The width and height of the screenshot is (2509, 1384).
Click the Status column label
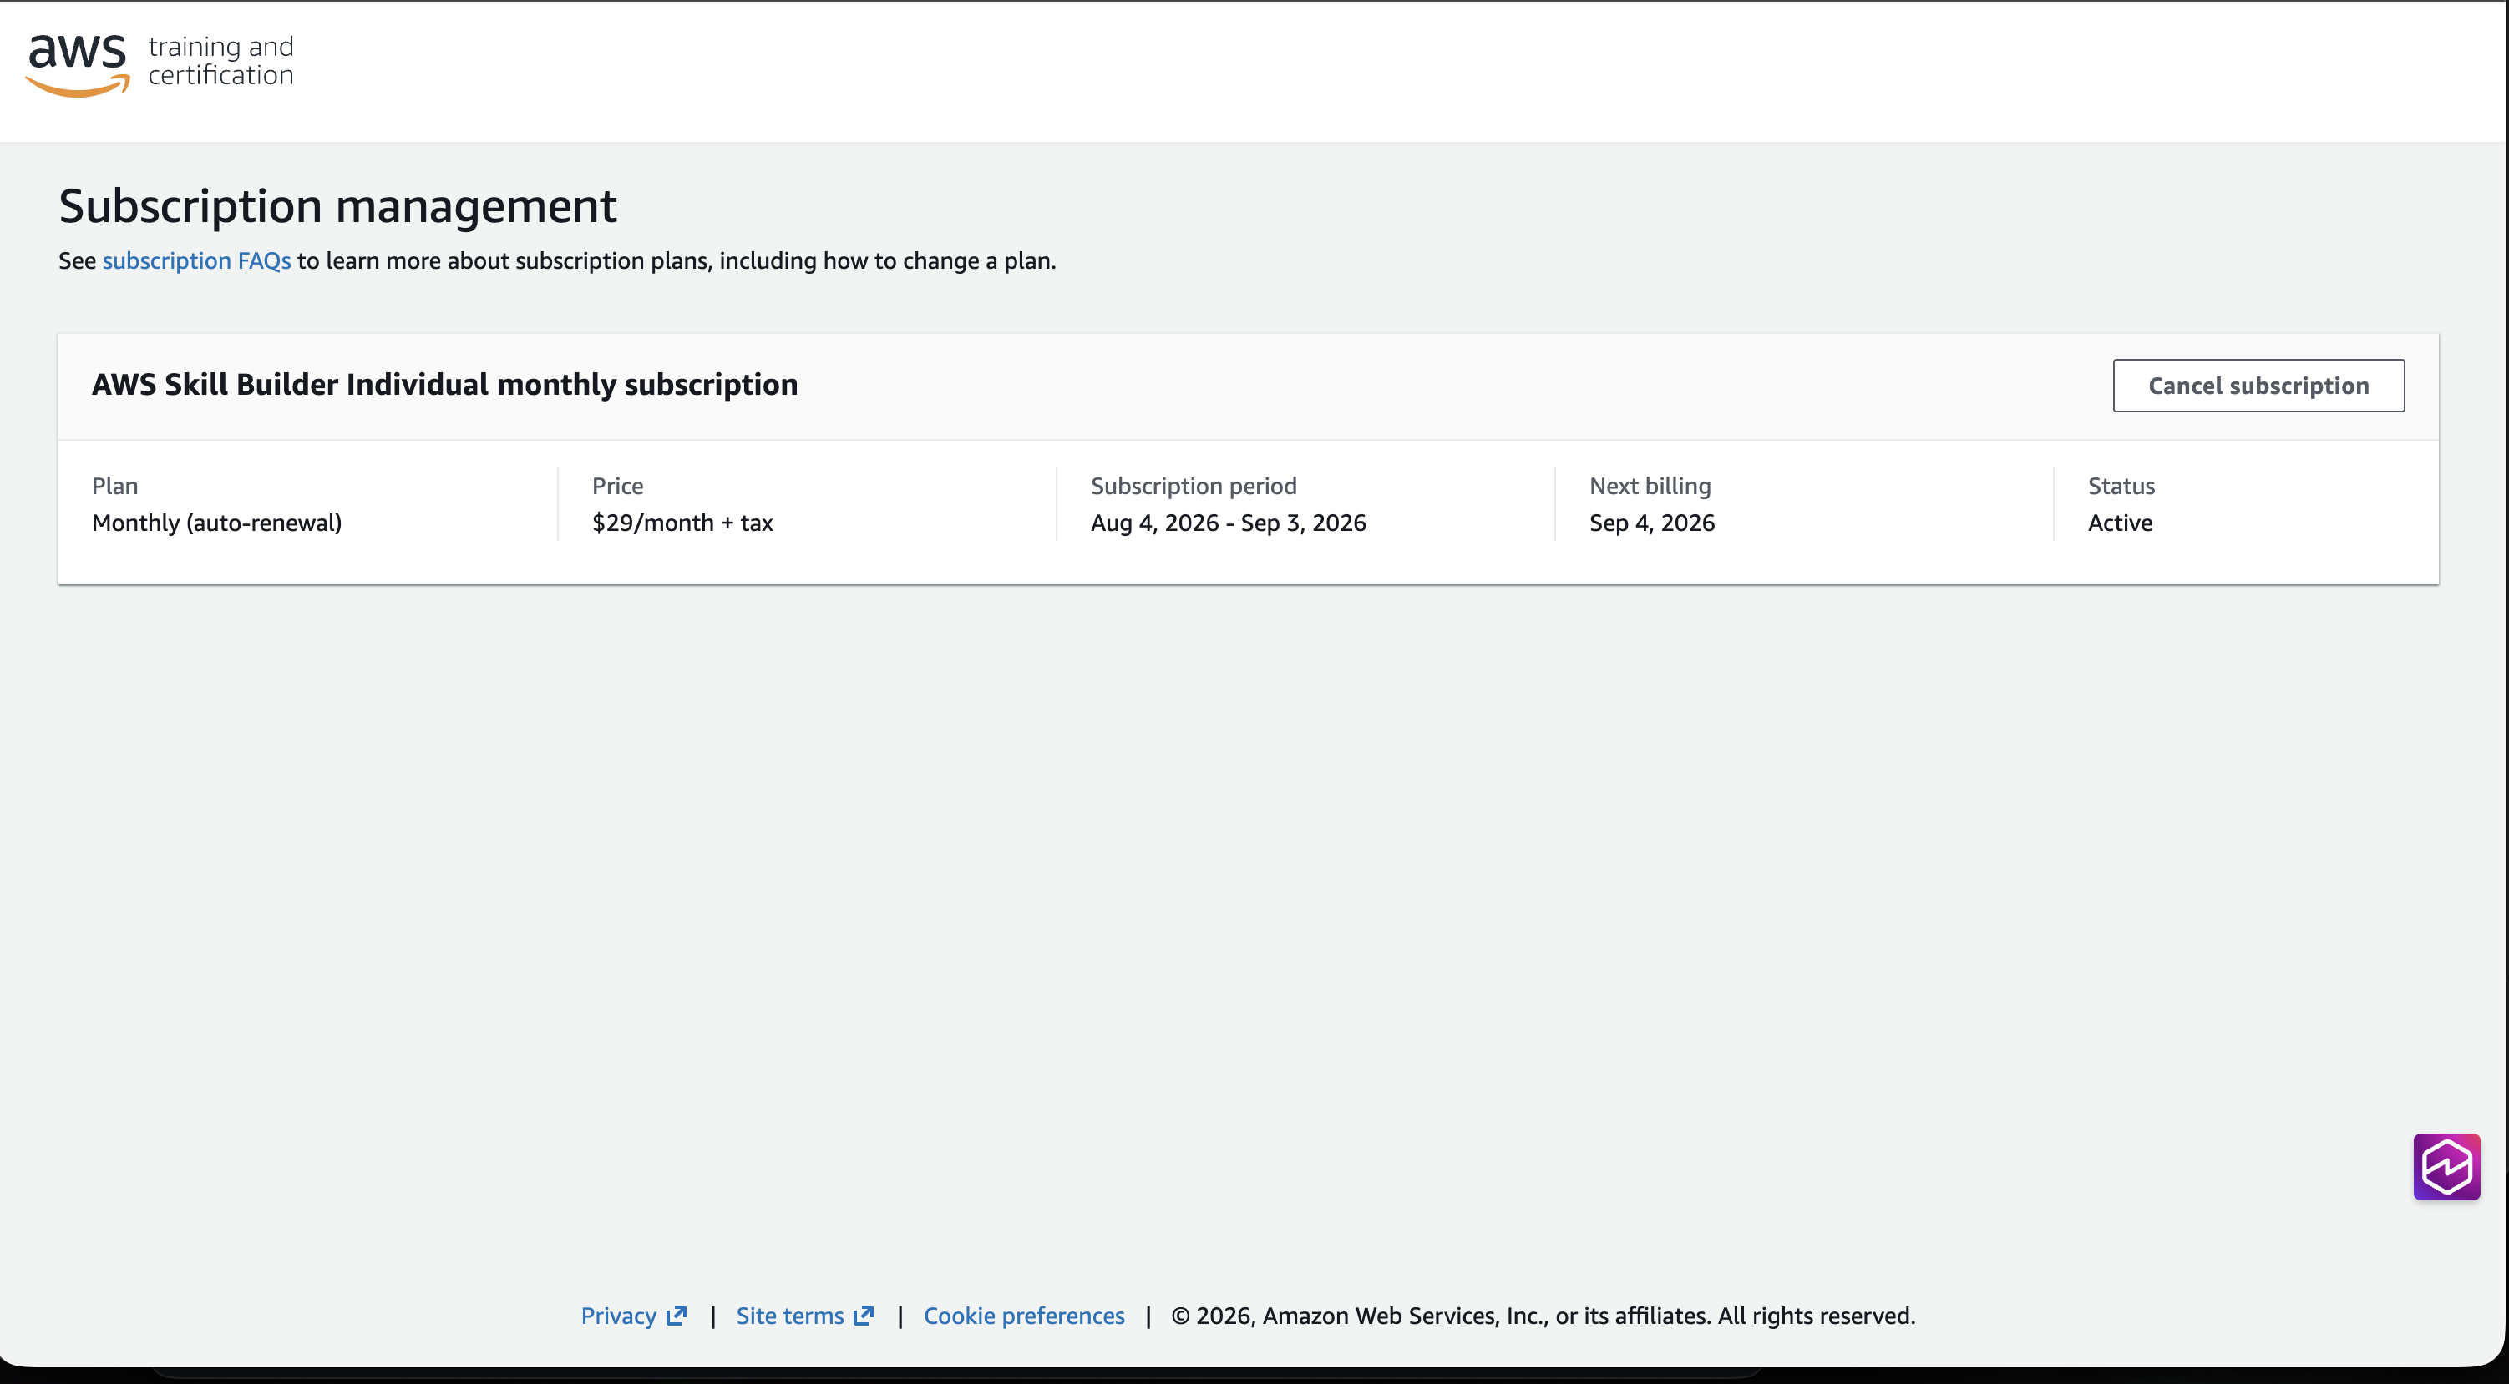point(2121,486)
